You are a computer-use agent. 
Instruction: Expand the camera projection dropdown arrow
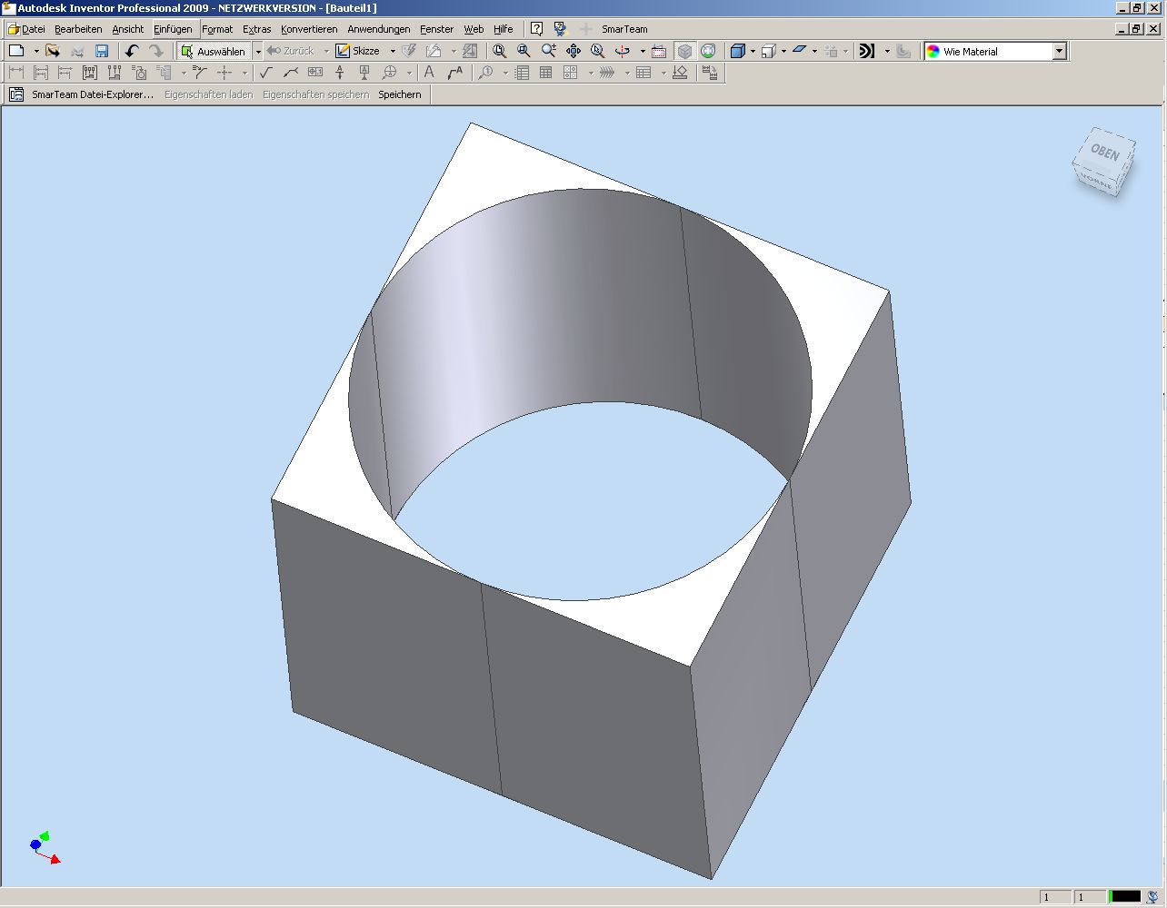(783, 52)
